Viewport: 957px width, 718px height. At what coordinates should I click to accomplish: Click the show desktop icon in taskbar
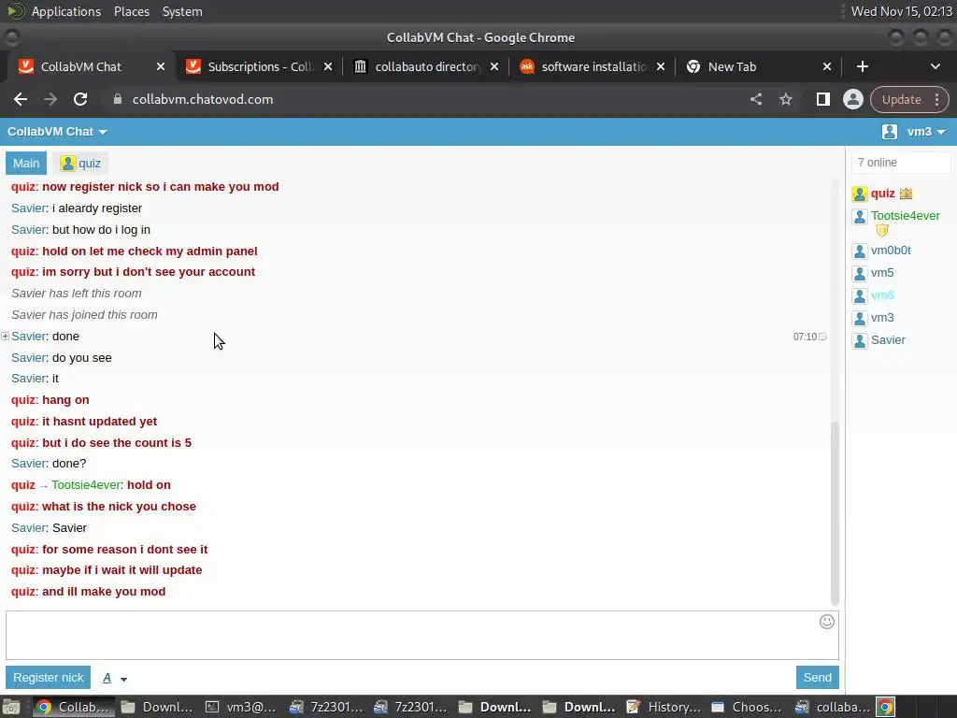11,707
